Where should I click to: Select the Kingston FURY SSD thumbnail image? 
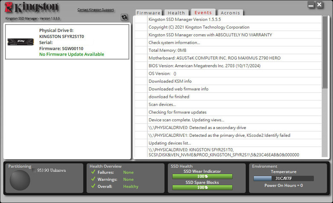pyautogui.click(x=21, y=41)
